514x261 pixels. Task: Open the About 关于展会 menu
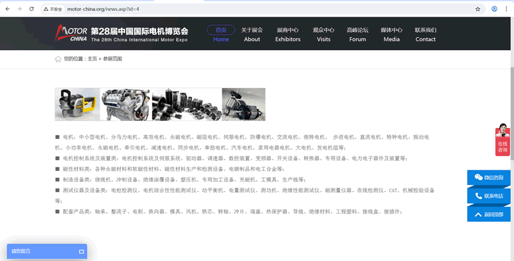(x=252, y=34)
